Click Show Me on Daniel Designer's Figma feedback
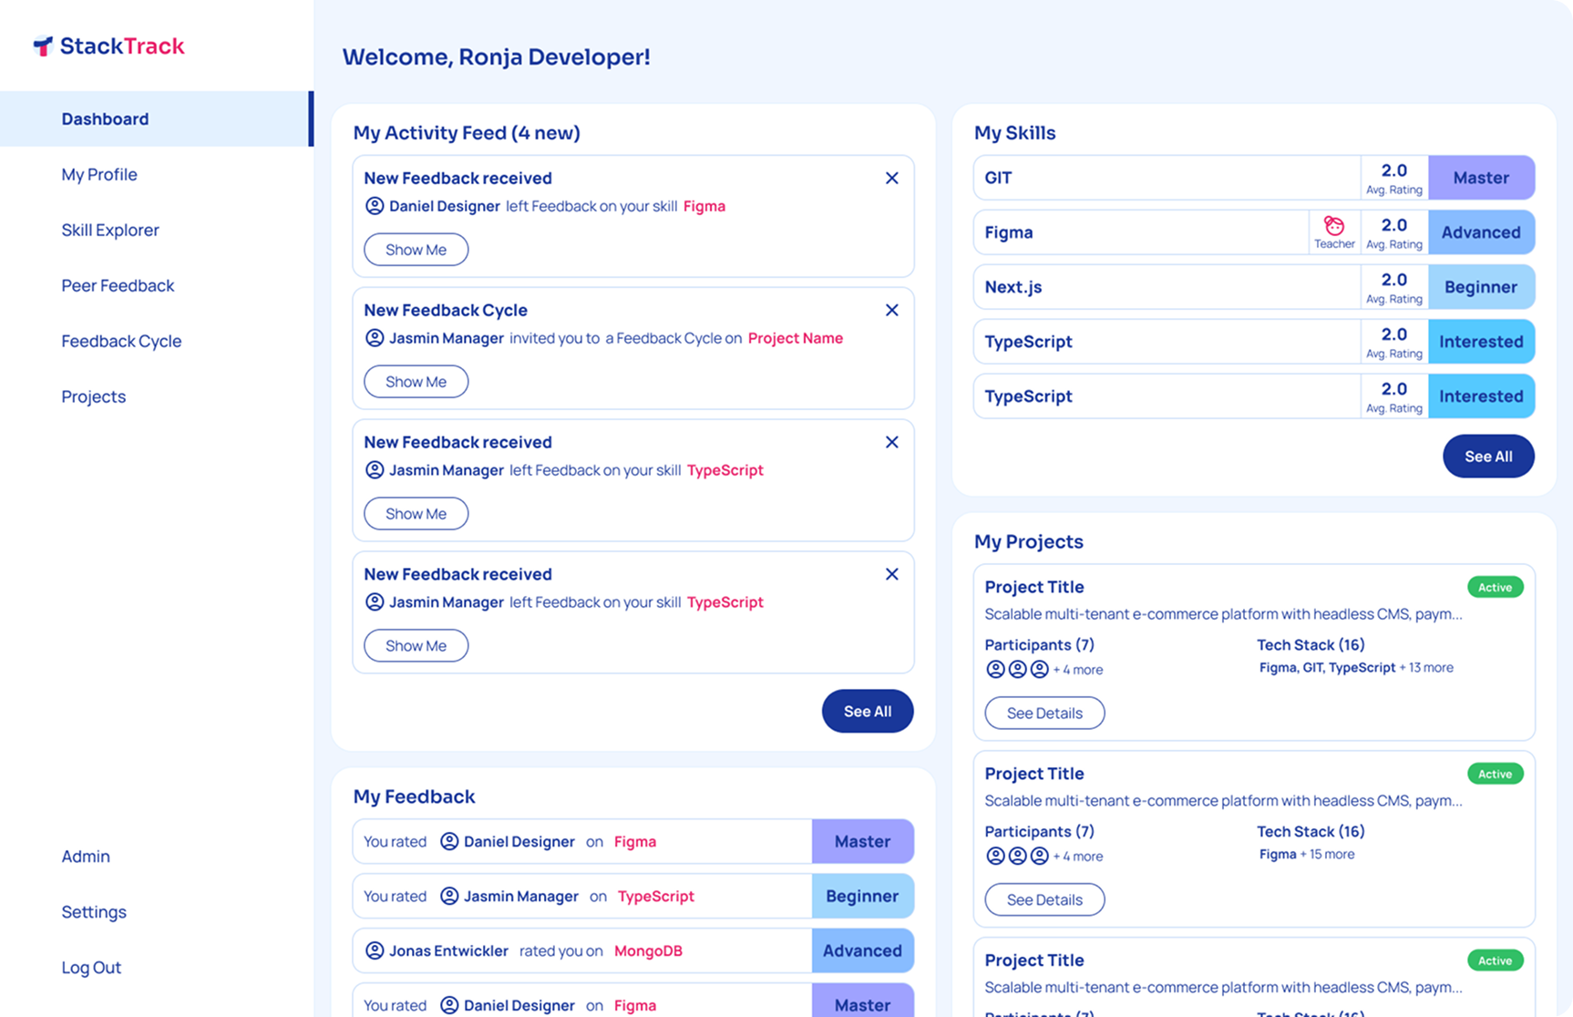 point(416,250)
